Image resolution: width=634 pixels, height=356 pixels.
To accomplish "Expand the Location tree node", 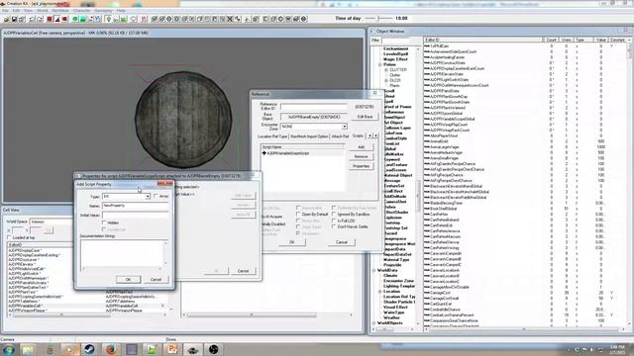I will [380, 292].
